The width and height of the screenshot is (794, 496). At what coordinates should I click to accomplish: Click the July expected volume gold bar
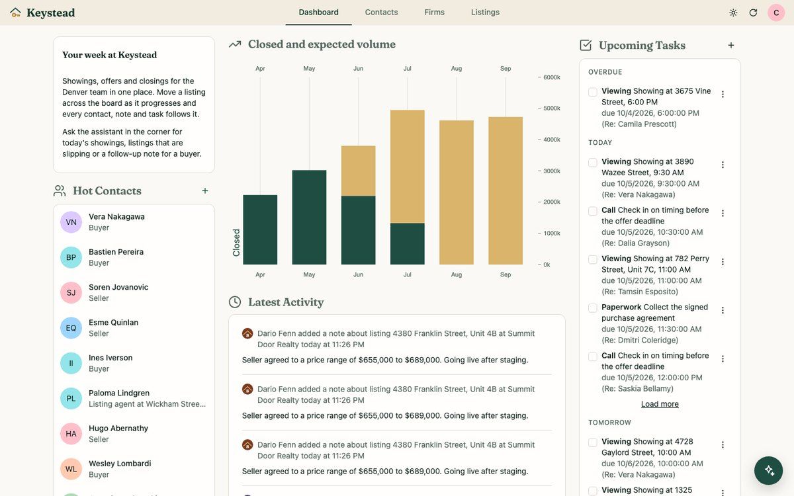408,167
